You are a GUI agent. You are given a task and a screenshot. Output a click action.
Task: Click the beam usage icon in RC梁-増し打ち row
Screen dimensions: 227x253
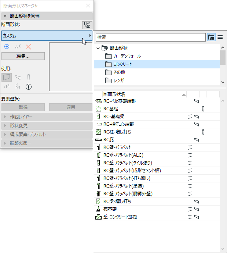(x=197, y=202)
